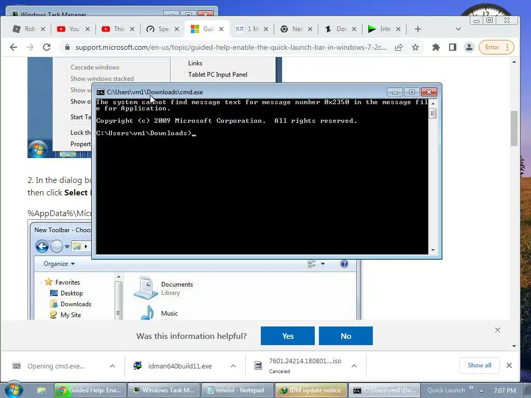Open Windows Explorer from taskbar
The width and height of the screenshot is (531, 398).
coord(41,390)
